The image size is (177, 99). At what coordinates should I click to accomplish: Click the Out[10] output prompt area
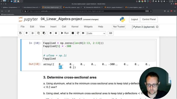(35, 64)
